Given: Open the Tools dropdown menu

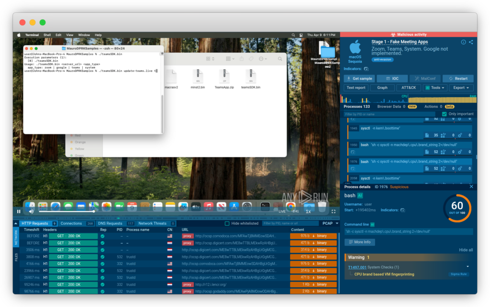Looking at the screenshot, I should point(434,88).
